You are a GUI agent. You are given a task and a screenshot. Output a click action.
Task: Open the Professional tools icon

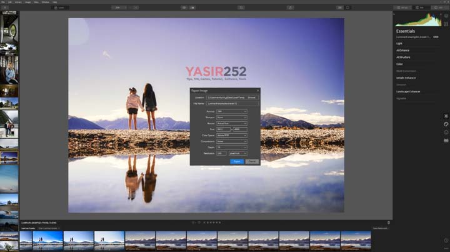point(446,140)
